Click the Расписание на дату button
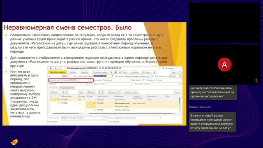 pos(100,72)
